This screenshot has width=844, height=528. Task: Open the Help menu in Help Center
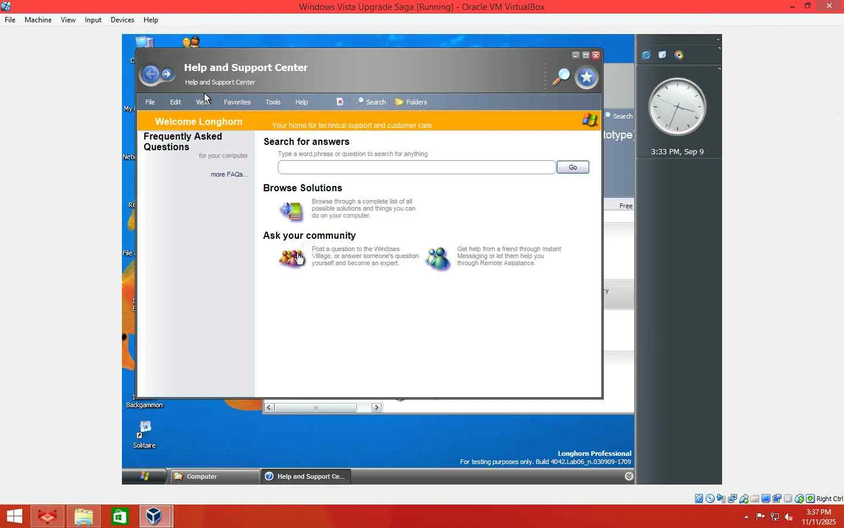coord(302,102)
